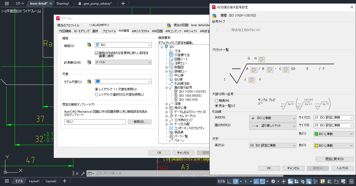356x186 pixels.
Task: Switch to the 作図補助 tab
Action: click(x=65, y=31)
